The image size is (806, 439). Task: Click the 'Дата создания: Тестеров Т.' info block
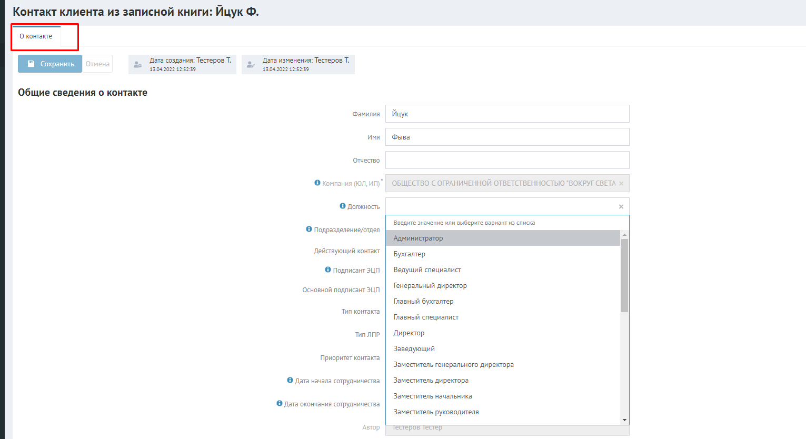(182, 64)
